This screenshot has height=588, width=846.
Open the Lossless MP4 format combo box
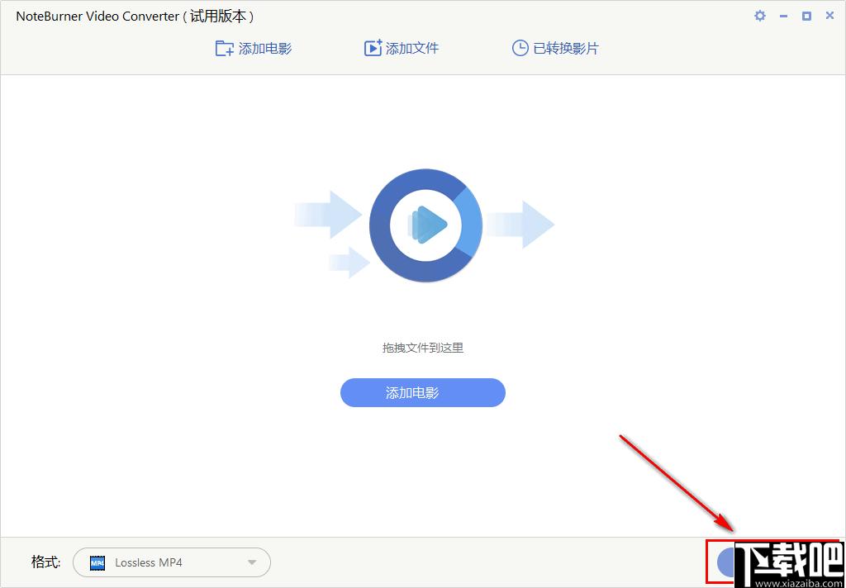tap(171, 563)
